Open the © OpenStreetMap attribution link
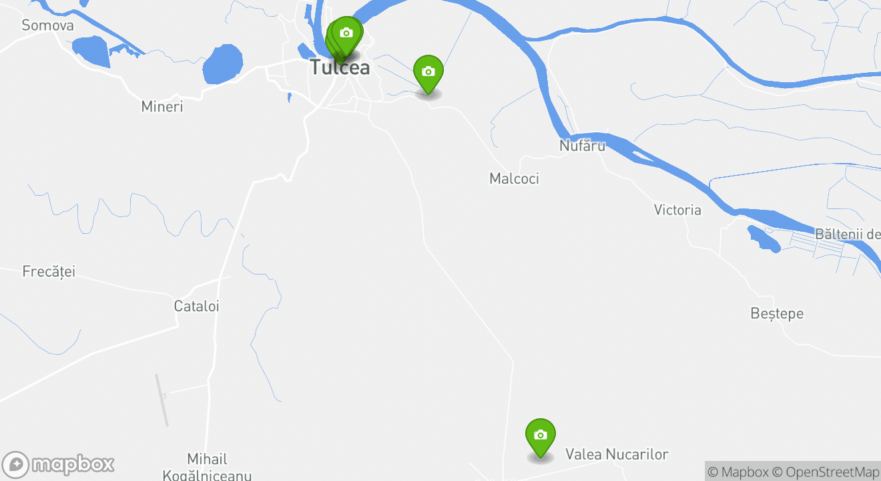 (x=826, y=472)
